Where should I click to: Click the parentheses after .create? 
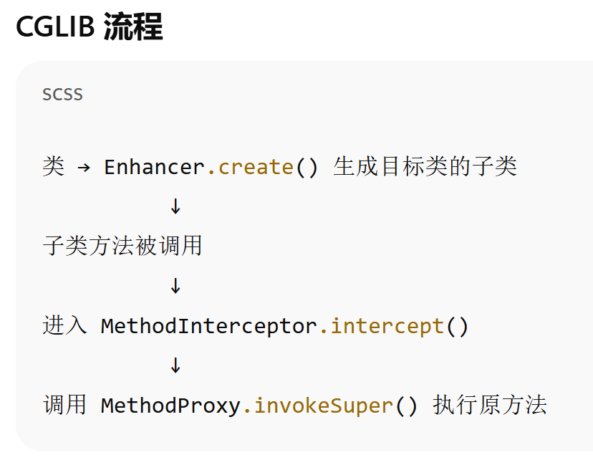pos(307,168)
